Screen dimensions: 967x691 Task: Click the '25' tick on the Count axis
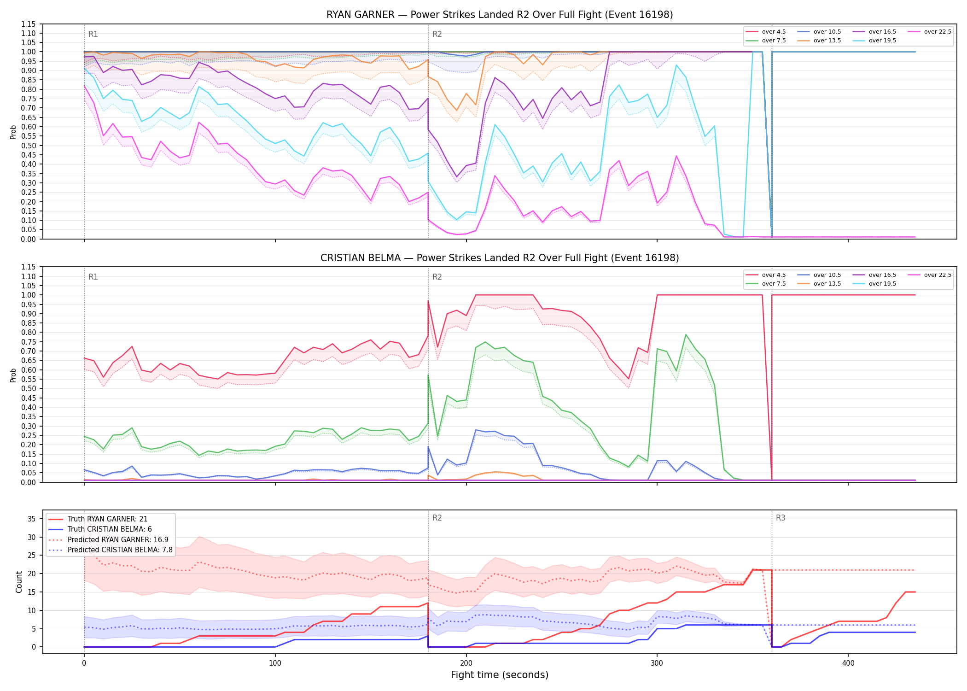31,556
